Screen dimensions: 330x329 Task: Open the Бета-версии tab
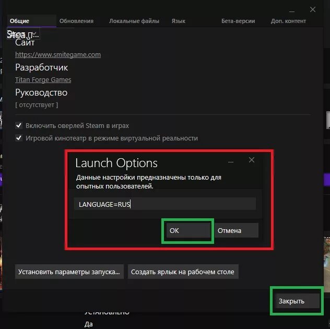(x=238, y=21)
